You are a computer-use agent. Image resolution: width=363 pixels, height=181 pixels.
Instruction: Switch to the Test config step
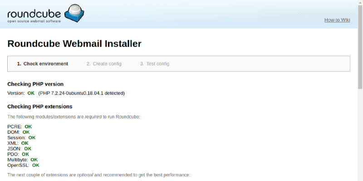coord(154,64)
